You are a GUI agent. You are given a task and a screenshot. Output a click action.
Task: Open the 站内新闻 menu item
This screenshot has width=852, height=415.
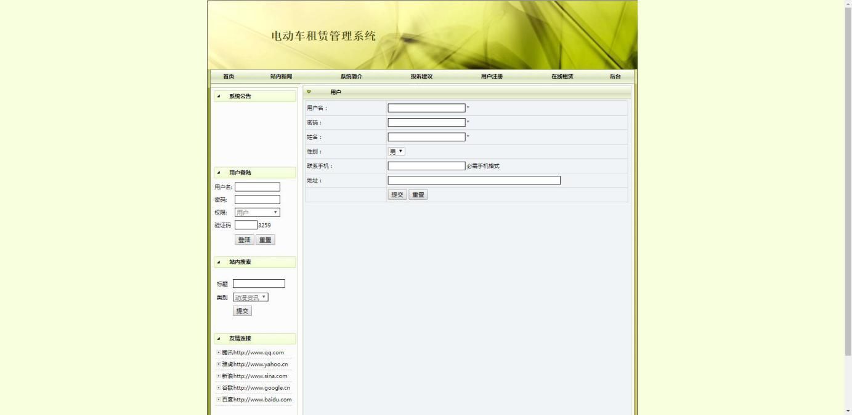(281, 76)
